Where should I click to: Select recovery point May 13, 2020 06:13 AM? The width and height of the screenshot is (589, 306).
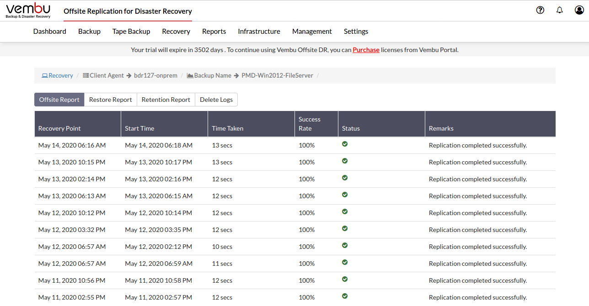point(72,196)
